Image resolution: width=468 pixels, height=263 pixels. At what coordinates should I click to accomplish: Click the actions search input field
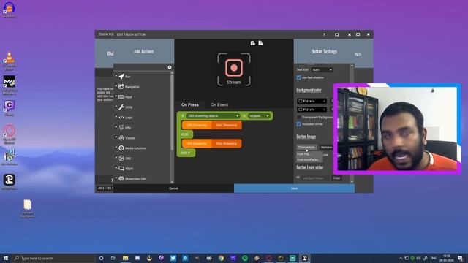[140, 67]
